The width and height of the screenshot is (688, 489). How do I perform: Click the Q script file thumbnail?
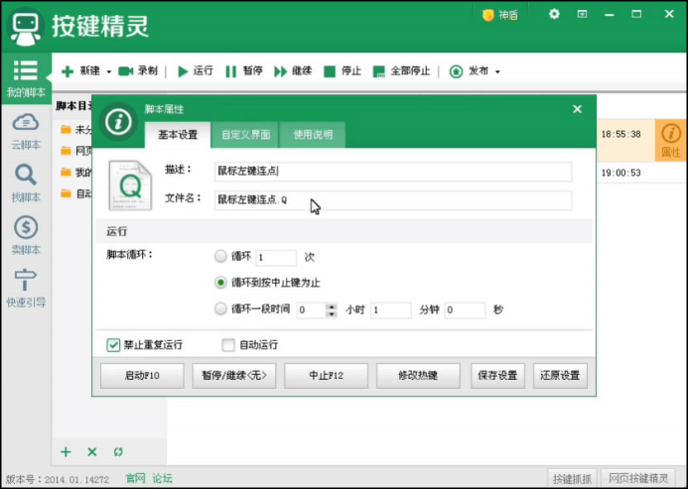point(130,185)
